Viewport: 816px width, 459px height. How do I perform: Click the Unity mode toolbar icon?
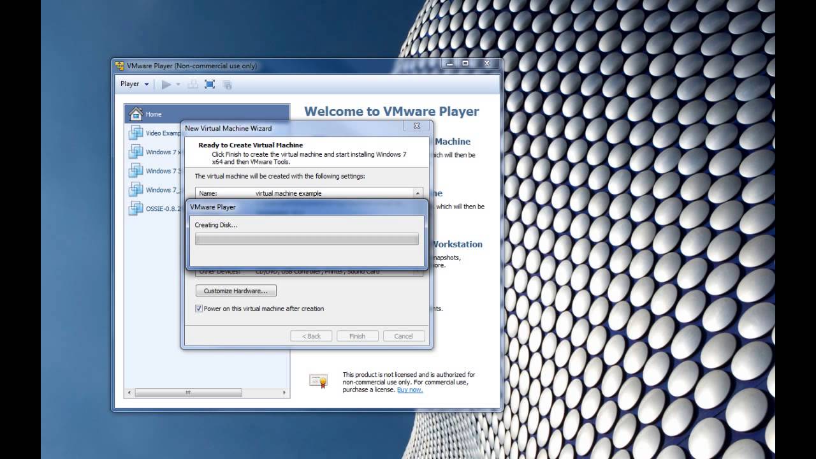(x=227, y=84)
